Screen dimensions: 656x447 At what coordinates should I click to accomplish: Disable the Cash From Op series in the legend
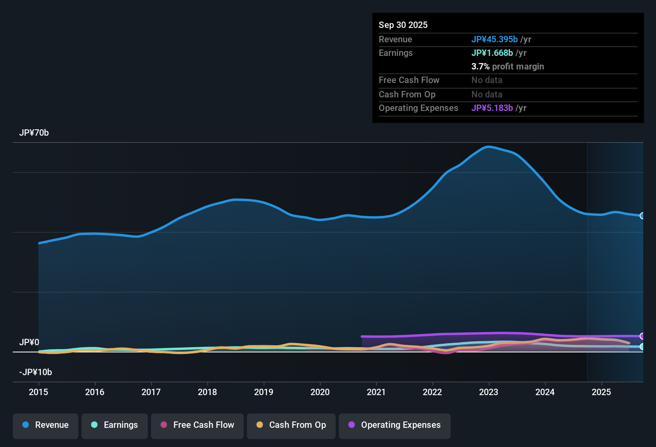pos(291,425)
